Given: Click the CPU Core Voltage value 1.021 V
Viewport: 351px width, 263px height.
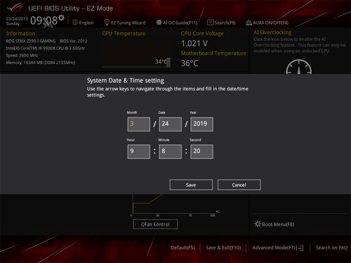Looking at the screenshot, I should (x=195, y=43).
